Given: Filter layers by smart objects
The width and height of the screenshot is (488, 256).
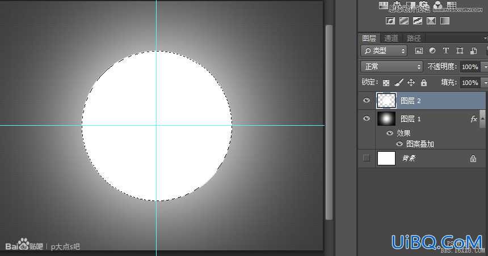Looking at the screenshot, I should tap(473, 50).
